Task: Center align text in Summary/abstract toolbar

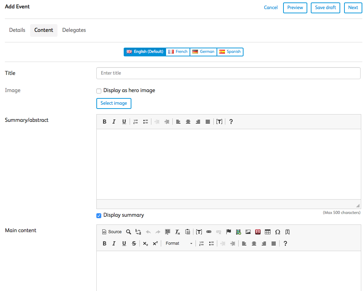Action: tap(188, 122)
